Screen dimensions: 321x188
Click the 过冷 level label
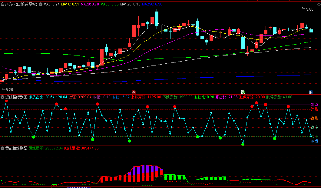pos(315,136)
